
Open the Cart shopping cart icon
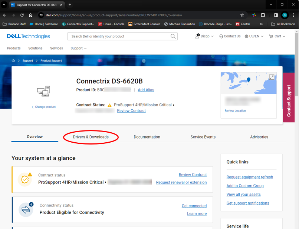pos(271,36)
